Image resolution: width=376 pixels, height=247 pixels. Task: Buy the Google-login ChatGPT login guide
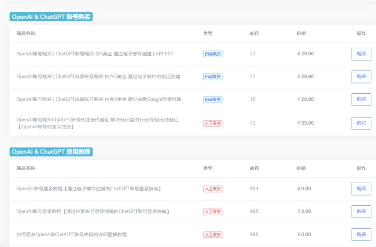[x=361, y=211]
